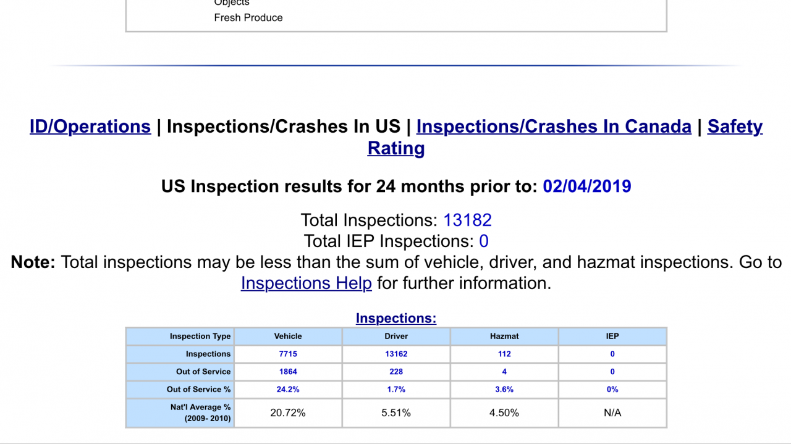
Task: Select the hazmat inspections count 112
Action: [x=504, y=354]
